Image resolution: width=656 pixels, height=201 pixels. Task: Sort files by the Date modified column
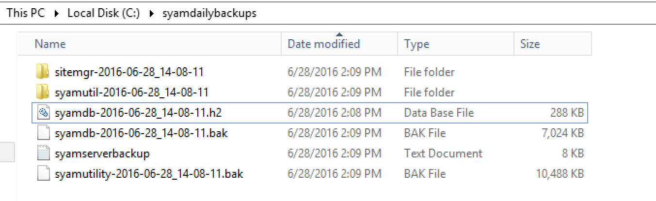pos(324,44)
